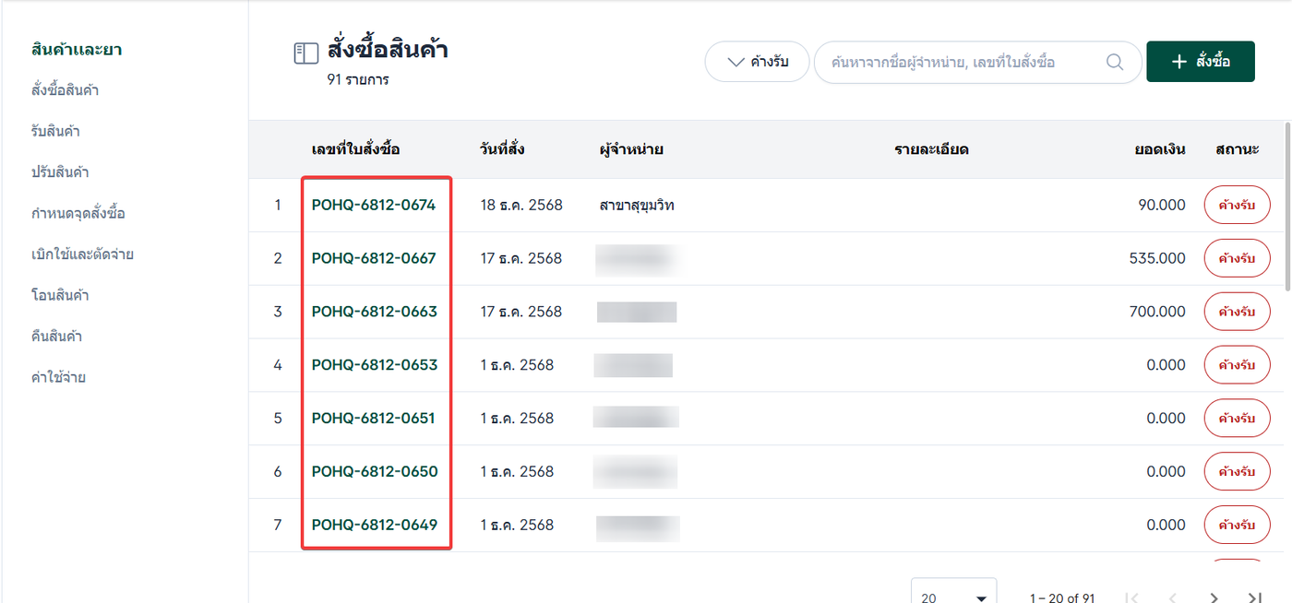
Task: Click ค้างรับ status badge on row 2
Action: (1237, 258)
